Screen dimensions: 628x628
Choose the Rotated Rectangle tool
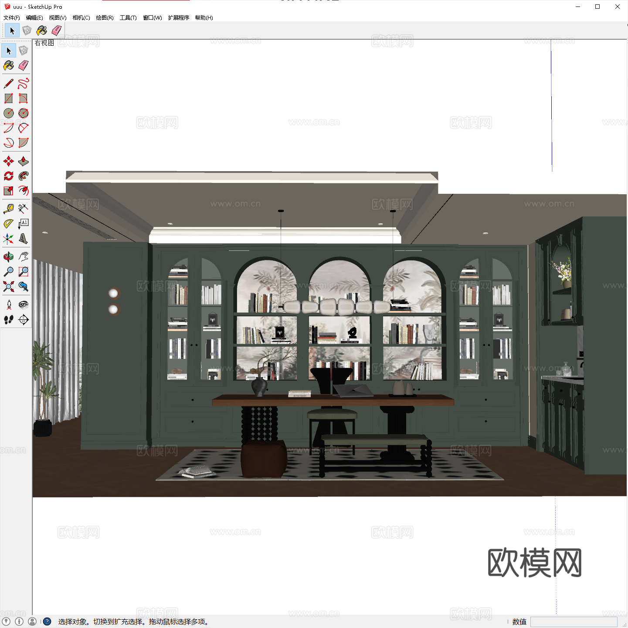click(24, 98)
